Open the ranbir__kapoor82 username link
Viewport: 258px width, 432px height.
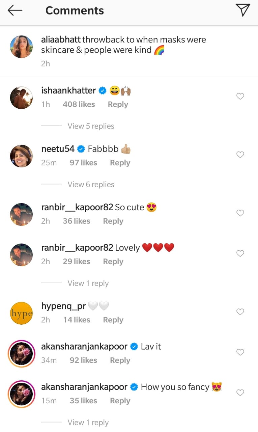coord(77,208)
